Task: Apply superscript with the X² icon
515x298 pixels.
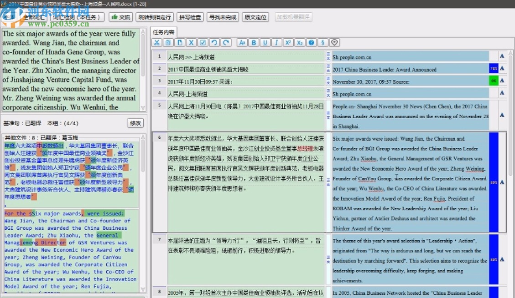Action: [288, 42]
